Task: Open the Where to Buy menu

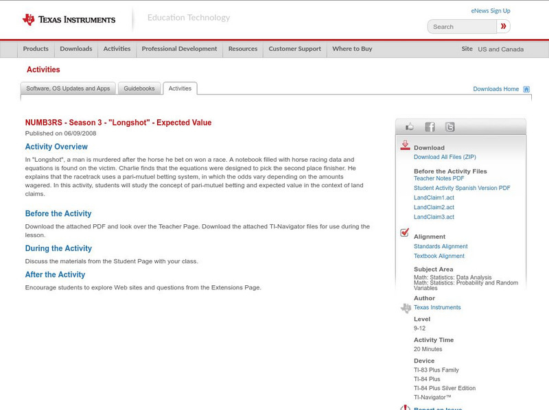Action: tap(352, 49)
